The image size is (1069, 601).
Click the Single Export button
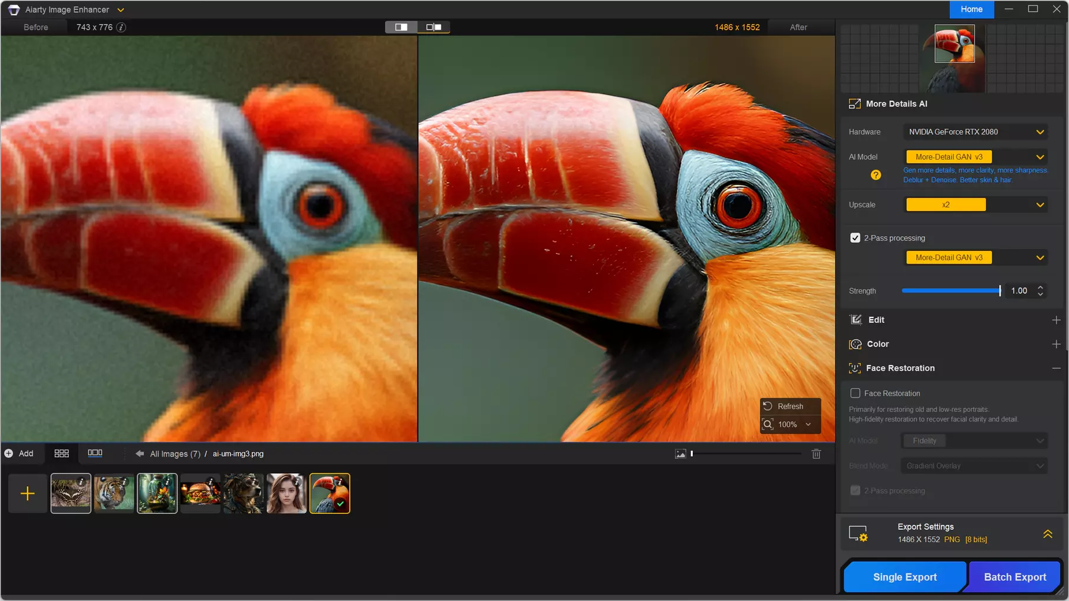[x=904, y=577]
